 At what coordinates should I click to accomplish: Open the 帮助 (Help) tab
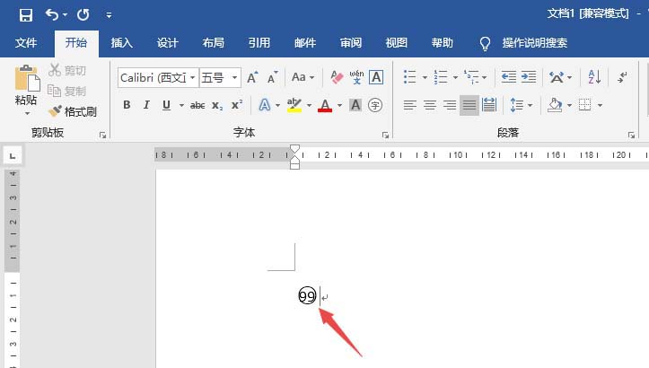point(443,43)
